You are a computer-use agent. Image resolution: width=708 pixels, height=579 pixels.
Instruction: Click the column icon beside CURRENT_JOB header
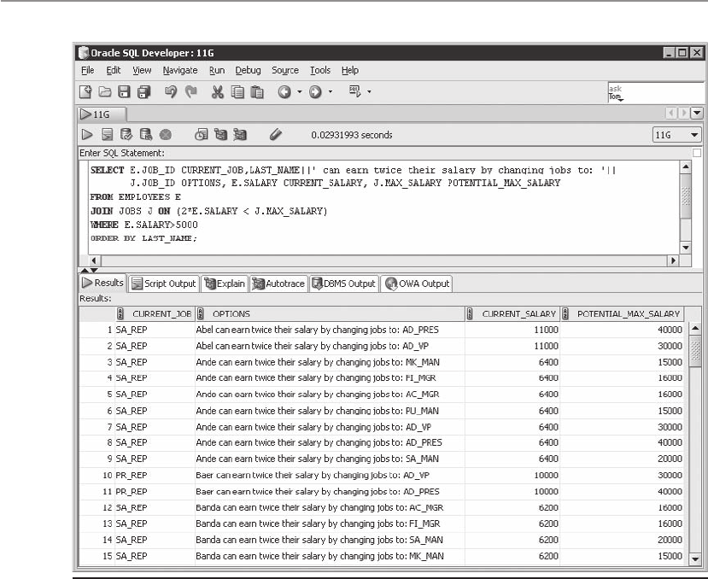[x=120, y=313]
